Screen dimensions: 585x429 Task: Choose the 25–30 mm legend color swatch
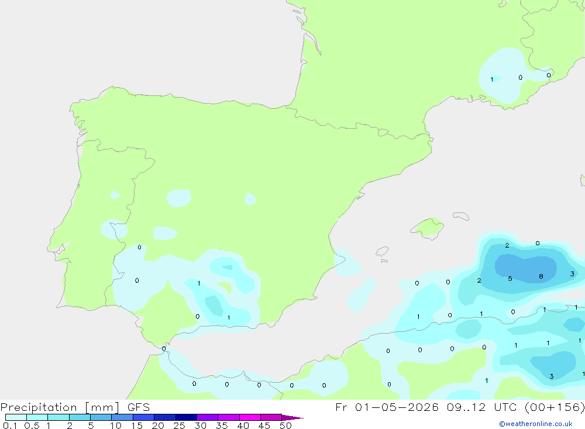click(186, 417)
